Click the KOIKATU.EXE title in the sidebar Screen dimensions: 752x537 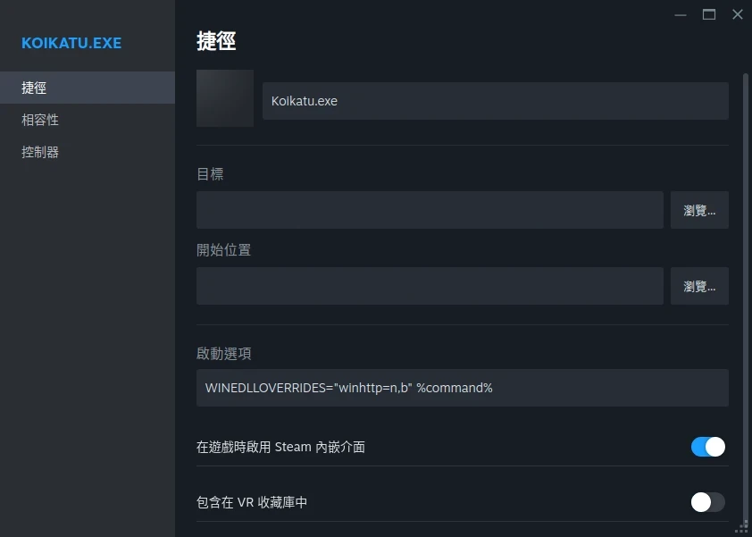[x=71, y=43]
